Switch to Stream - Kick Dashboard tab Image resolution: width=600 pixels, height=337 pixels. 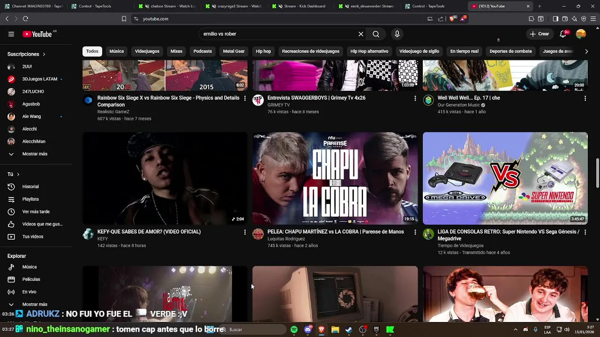tap(300, 6)
